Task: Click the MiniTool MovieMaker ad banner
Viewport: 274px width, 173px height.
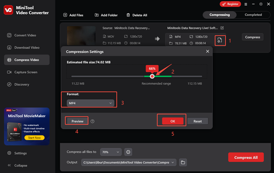Action: pos(27,127)
